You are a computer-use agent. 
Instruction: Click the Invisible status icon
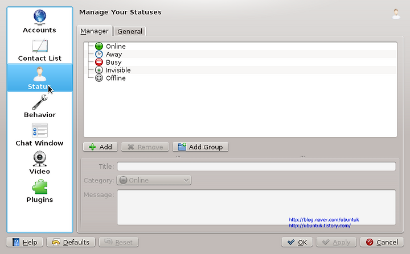[x=99, y=70]
